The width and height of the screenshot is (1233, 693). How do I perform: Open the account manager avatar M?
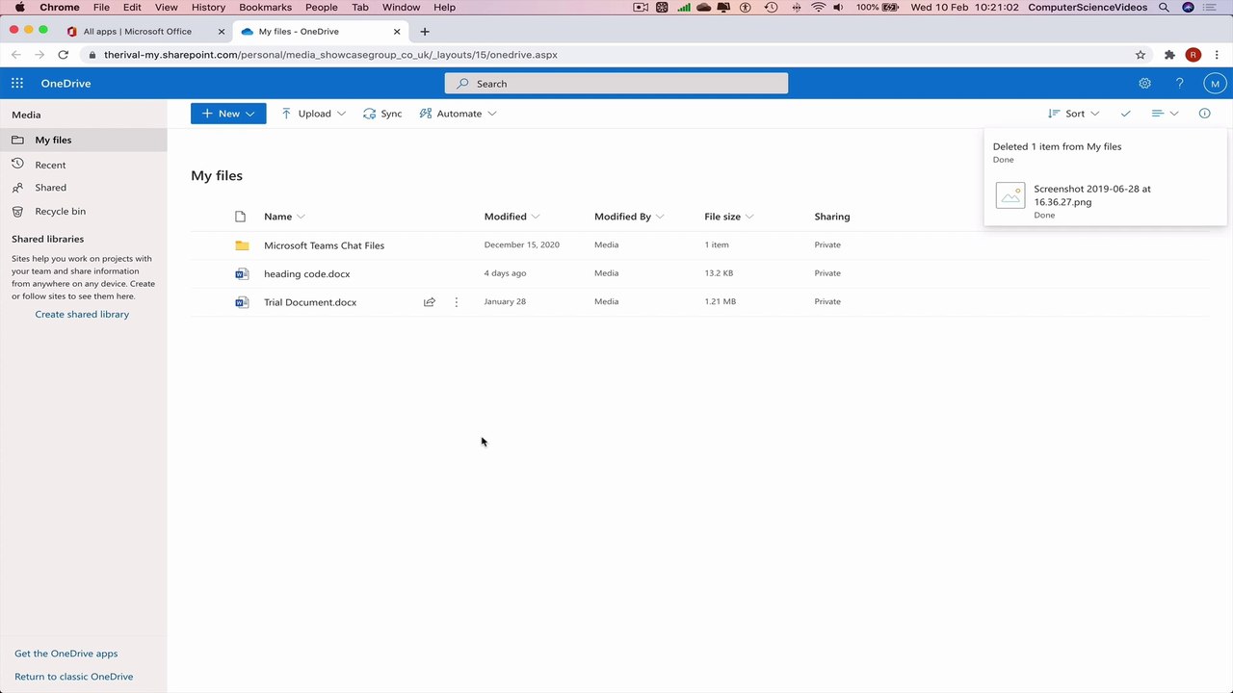tap(1215, 84)
